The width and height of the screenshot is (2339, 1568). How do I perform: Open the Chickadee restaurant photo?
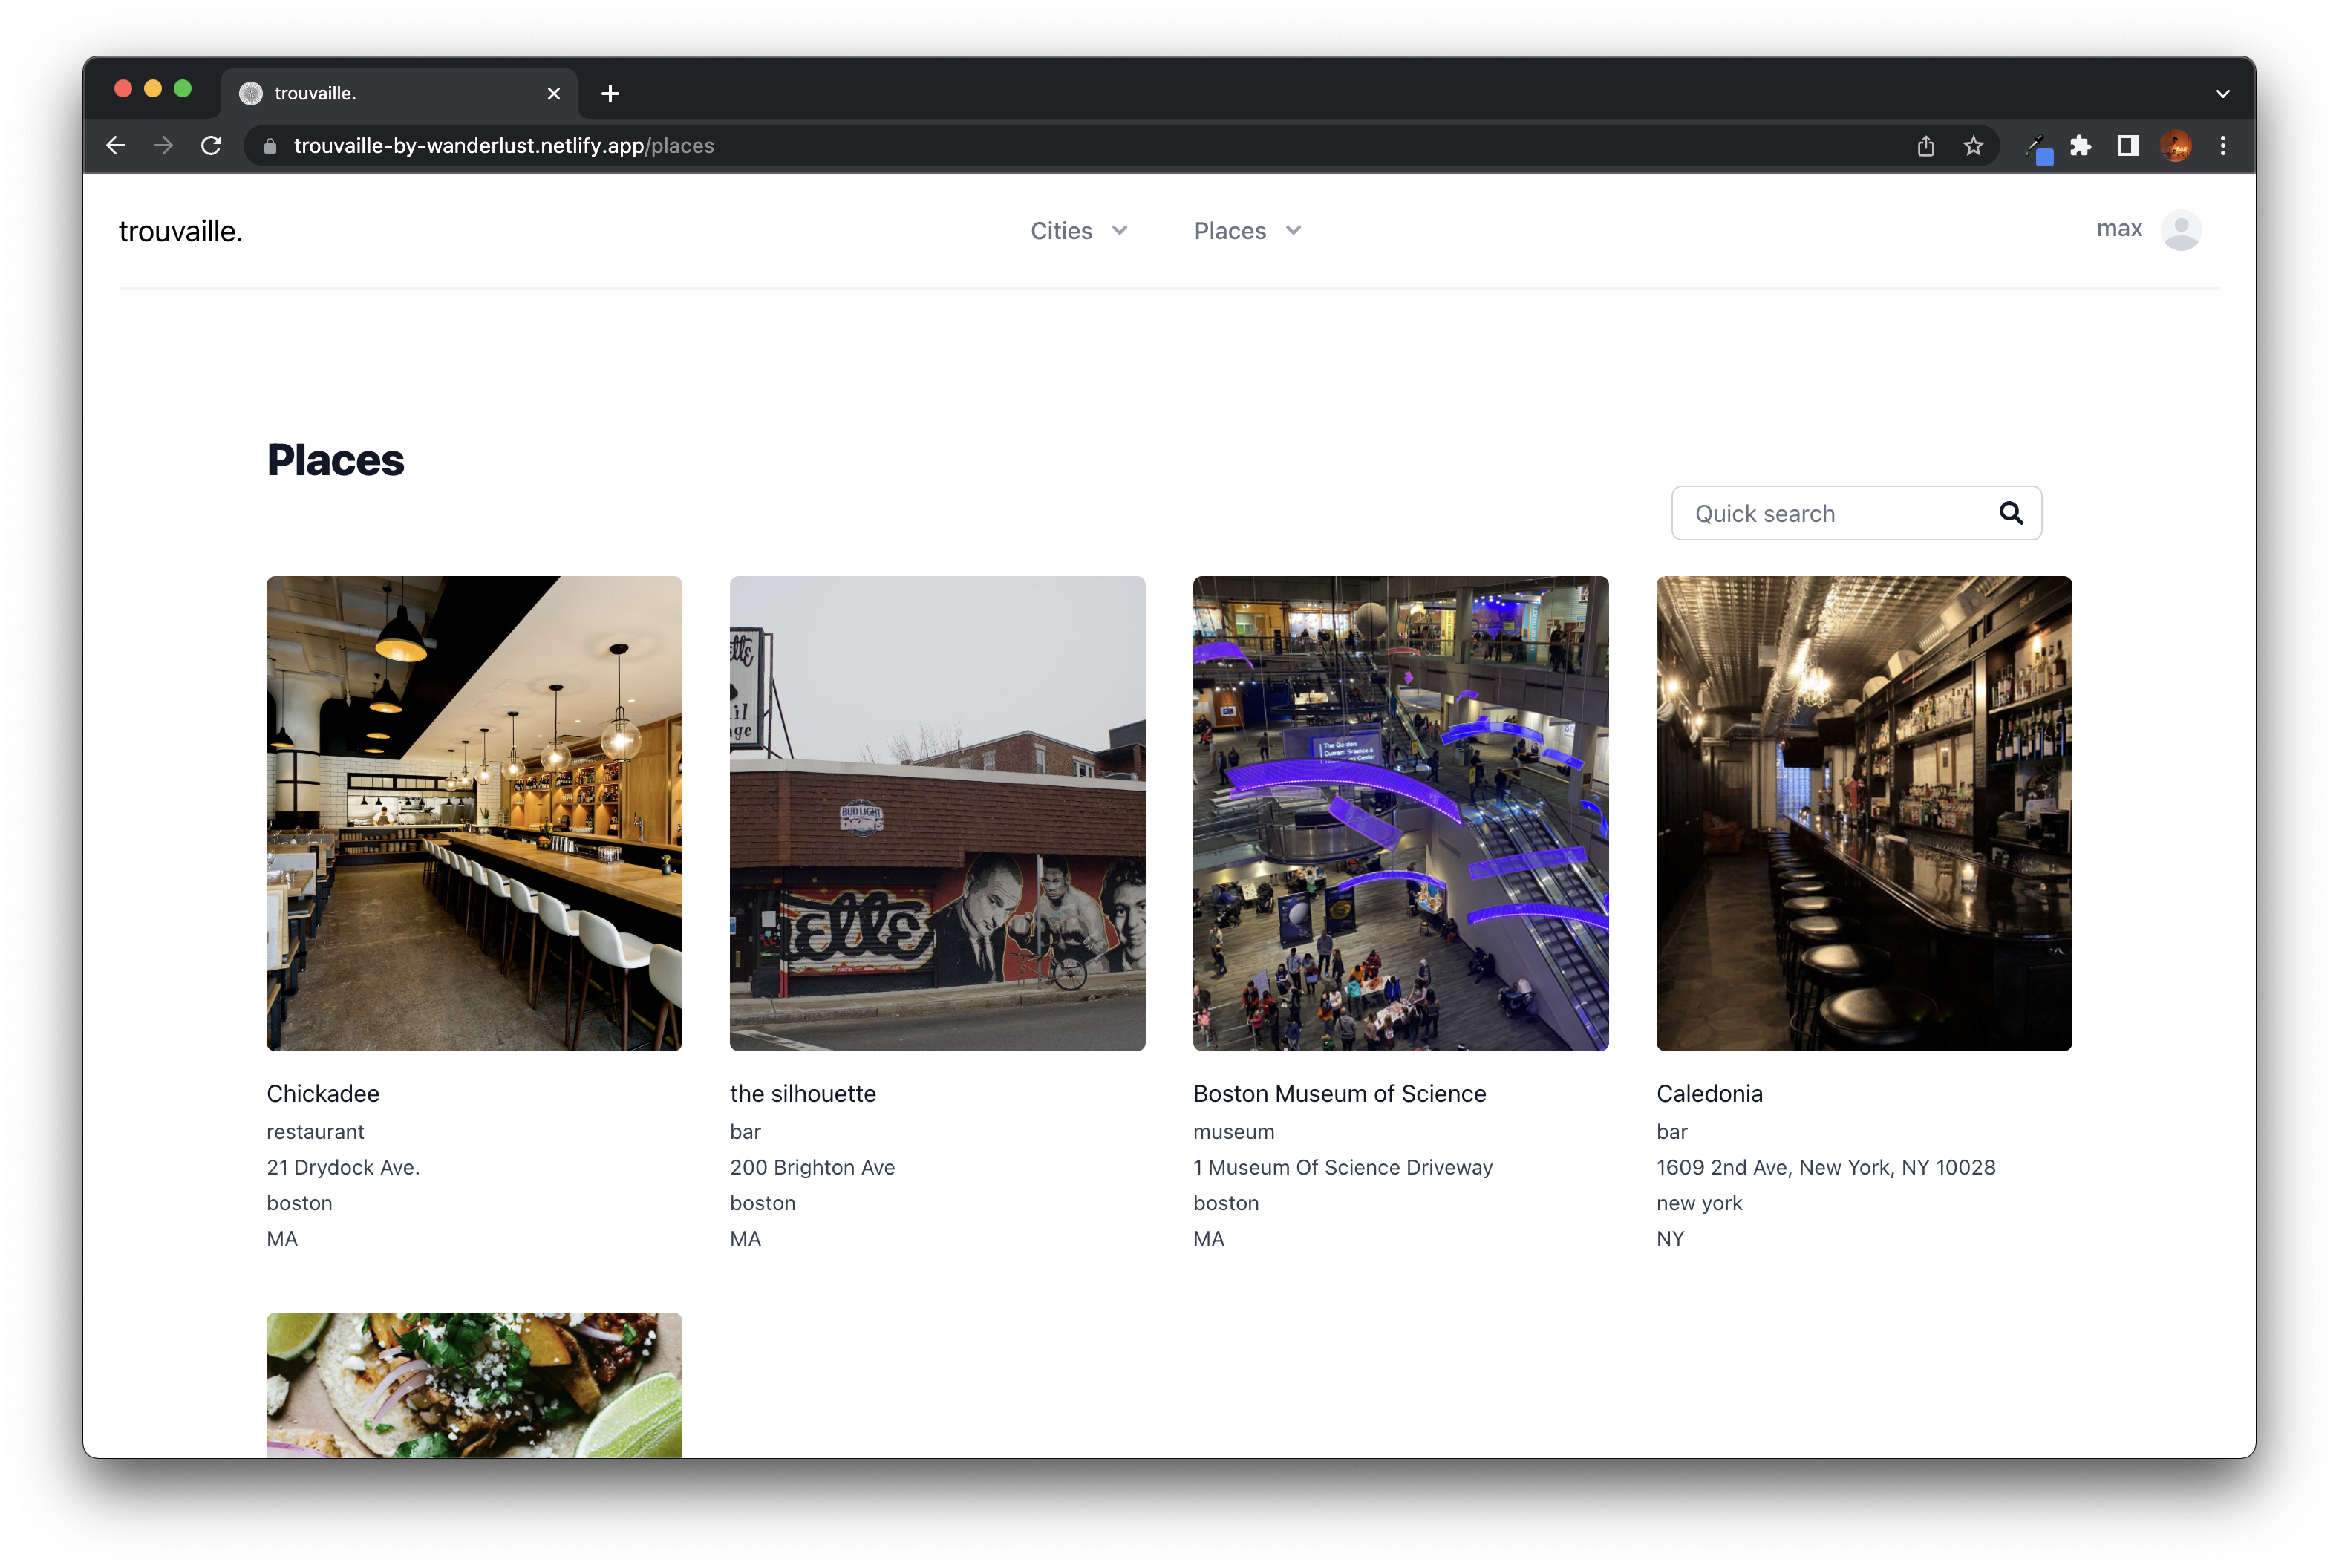474,813
